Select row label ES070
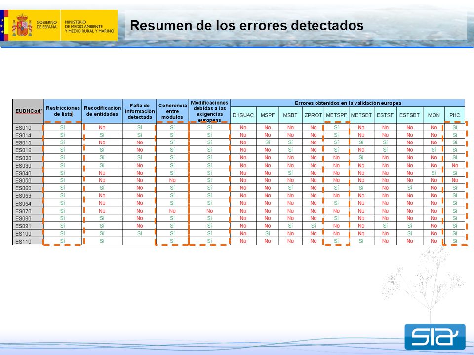The width and height of the screenshot is (474, 355). [23, 211]
